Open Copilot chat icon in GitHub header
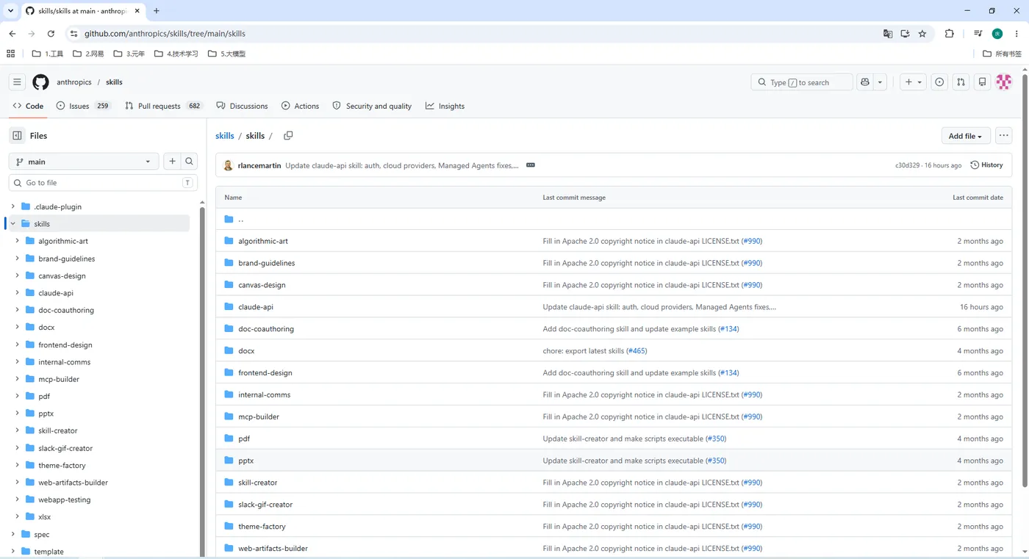The width and height of the screenshot is (1029, 559). click(865, 82)
